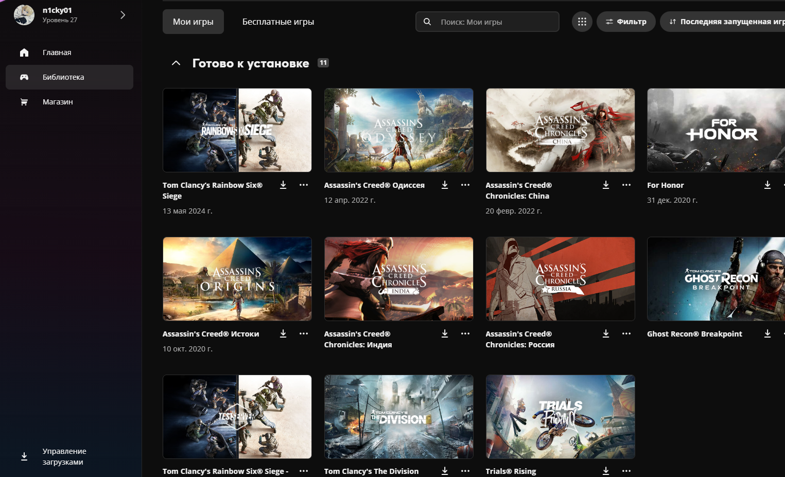Open more options for Chronicles: Россия
This screenshot has width=785, height=477.
[626, 333]
